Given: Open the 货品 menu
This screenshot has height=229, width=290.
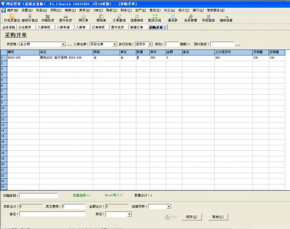Looking at the screenshot, I should pyautogui.click(x=41, y=10).
